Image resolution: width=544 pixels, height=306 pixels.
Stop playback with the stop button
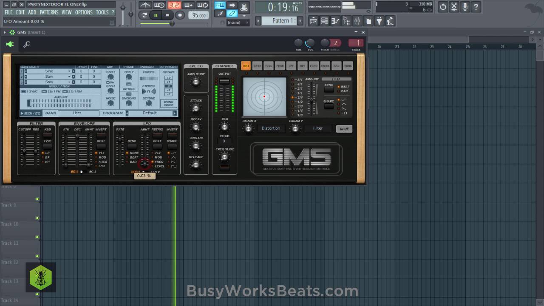[x=167, y=15]
